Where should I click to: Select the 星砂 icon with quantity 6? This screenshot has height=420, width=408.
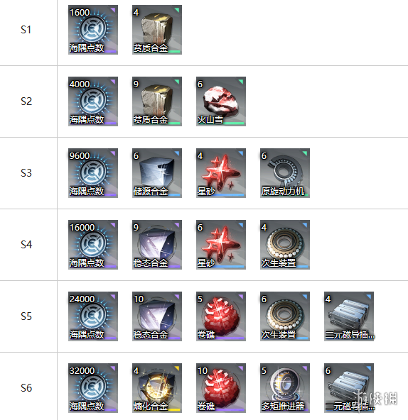point(221,245)
